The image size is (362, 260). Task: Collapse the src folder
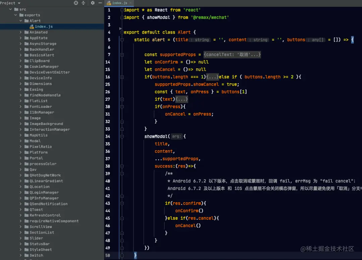pyautogui.click(x=10, y=9)
